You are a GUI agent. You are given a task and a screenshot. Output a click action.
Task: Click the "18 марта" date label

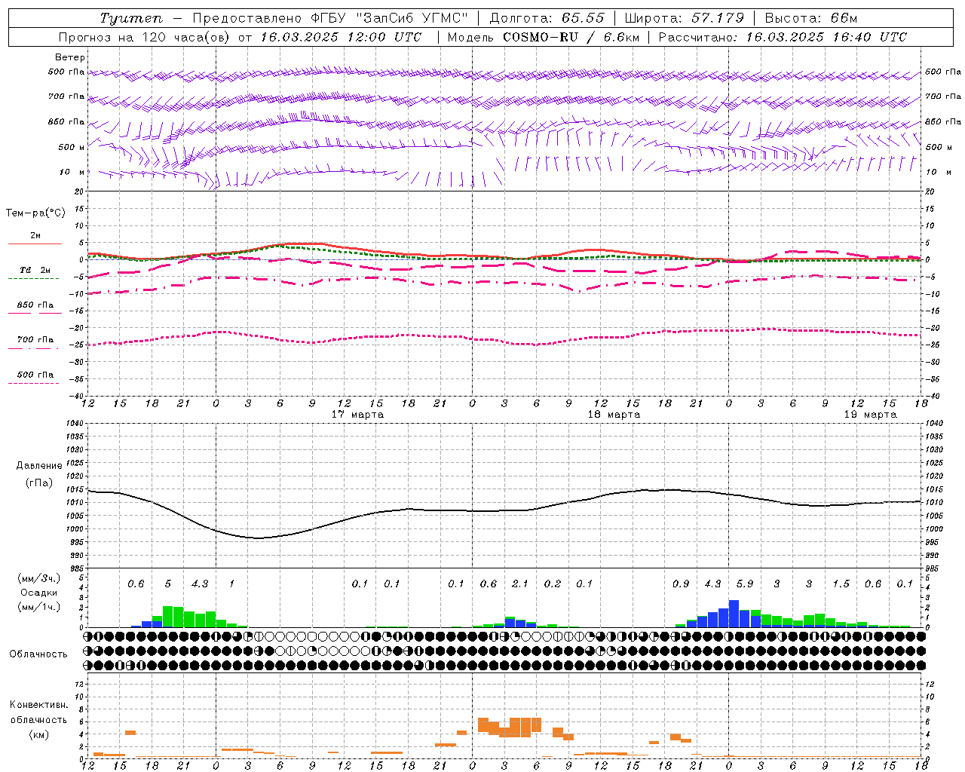point(614,415)
